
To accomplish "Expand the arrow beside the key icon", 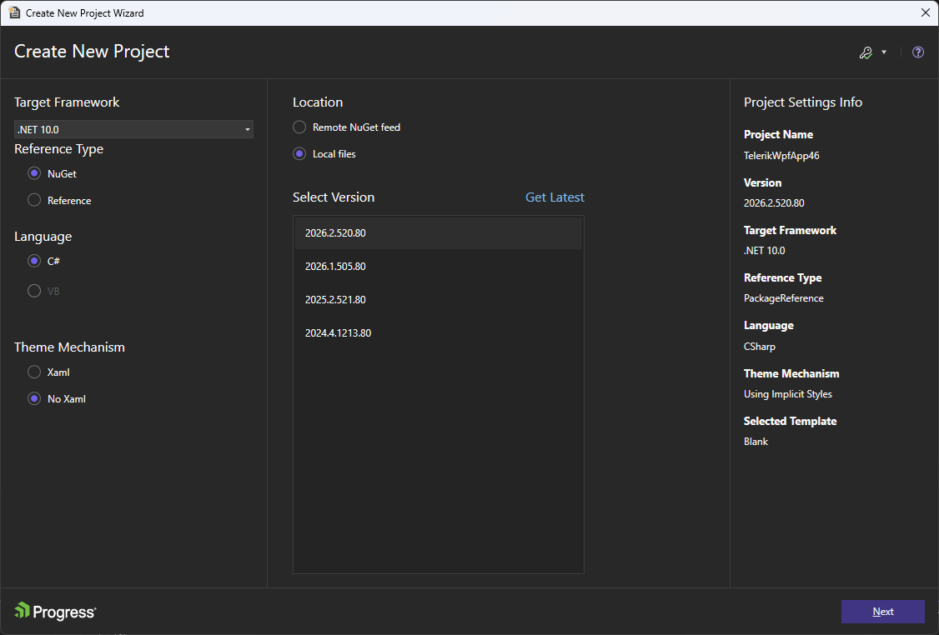I will point(884,52).
